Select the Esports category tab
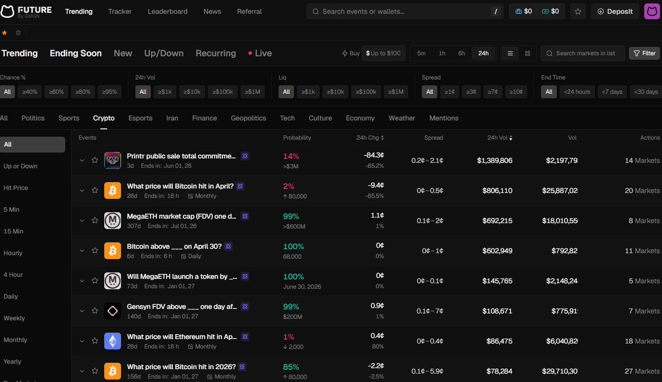 coord(140,118)
